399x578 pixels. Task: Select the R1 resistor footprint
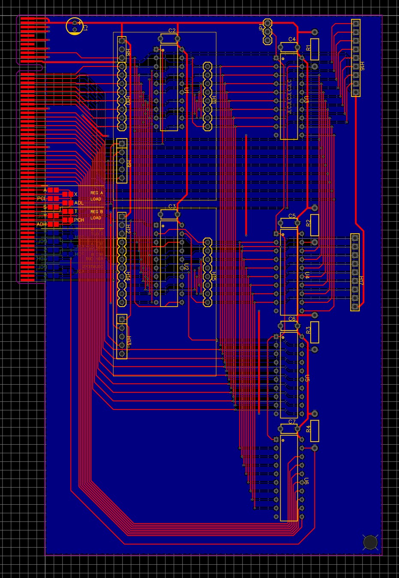click(x=315, y=49)
